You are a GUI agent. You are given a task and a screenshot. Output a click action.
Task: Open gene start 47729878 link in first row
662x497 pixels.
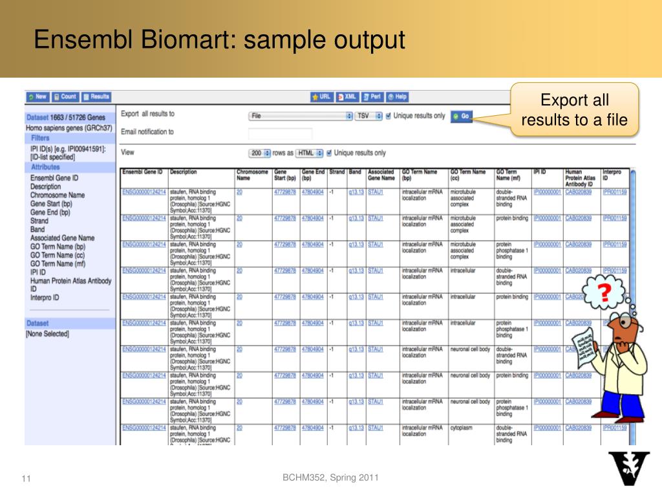click(285, 192)
